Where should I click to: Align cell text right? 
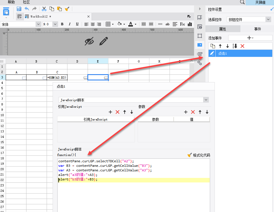[99, 24]
